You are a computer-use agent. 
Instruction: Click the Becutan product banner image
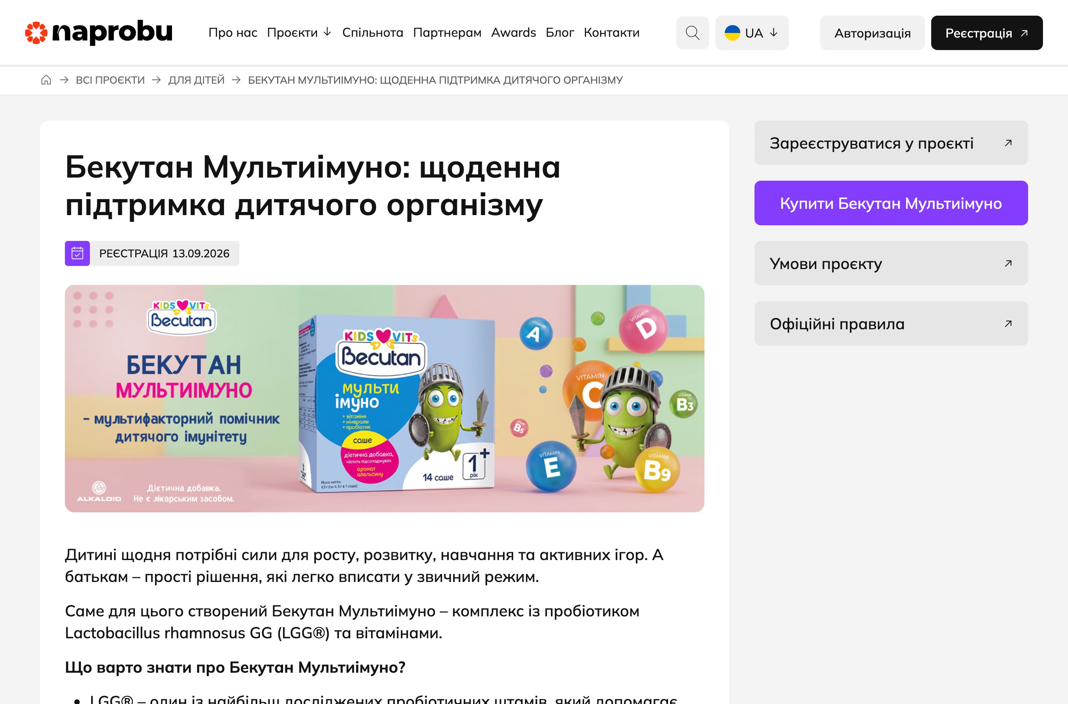point(385,398)
